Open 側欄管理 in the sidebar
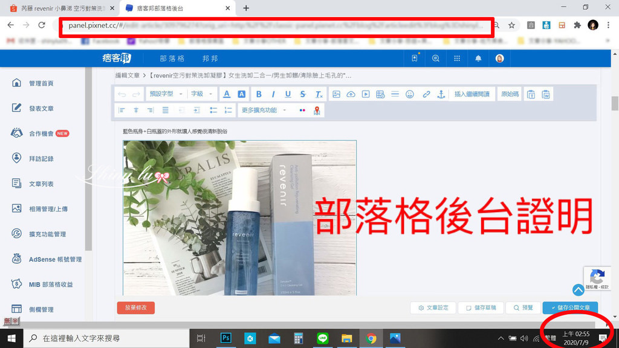Screen dimensions: 619x348 (42, 310)
